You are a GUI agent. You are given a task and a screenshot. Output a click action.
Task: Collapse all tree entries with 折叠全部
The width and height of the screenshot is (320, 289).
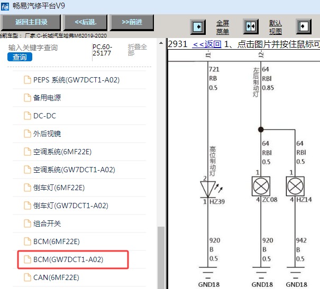[138, 50]
